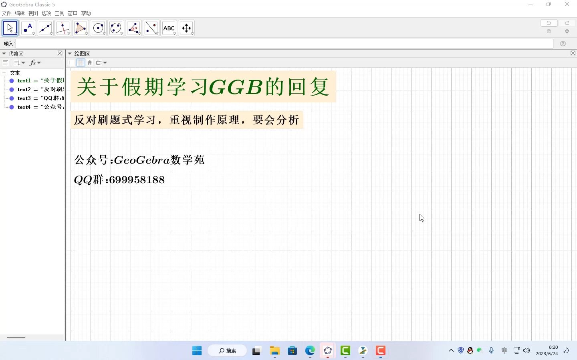Open the Windows Start menu
577x360 pixels.
pyautogui.click(x=197, y=351)
